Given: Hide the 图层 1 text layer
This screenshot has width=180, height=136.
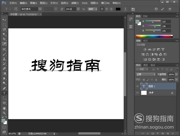Looking at the screenshot, I should coord(137,86).
